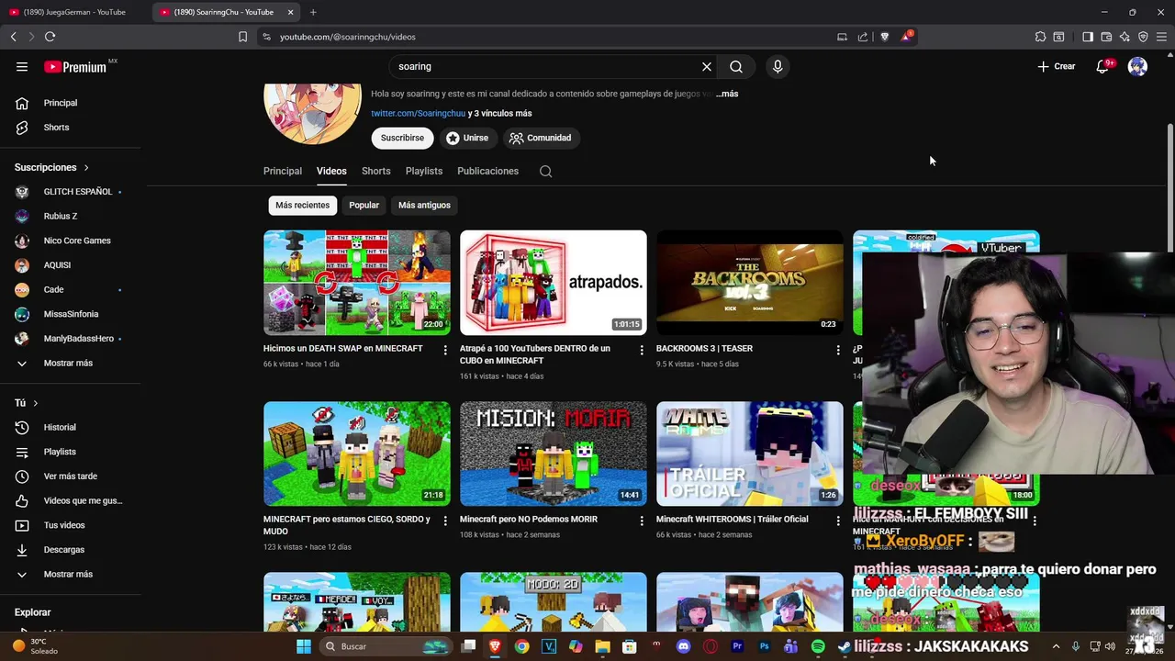Share this page icon in address bar
The image size is (1175, 661).
863,37
